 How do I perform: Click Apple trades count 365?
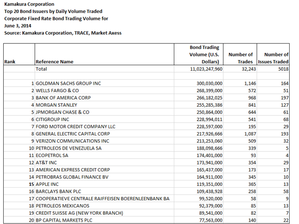pyautogui.click(x=252, y=184)
